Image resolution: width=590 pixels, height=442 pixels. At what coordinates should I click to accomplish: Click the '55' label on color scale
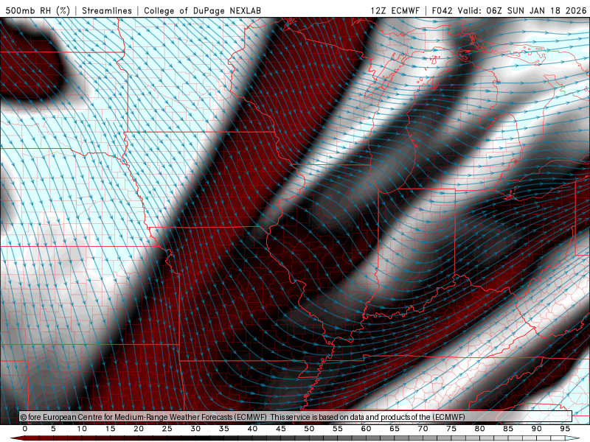tap(338, 429)
